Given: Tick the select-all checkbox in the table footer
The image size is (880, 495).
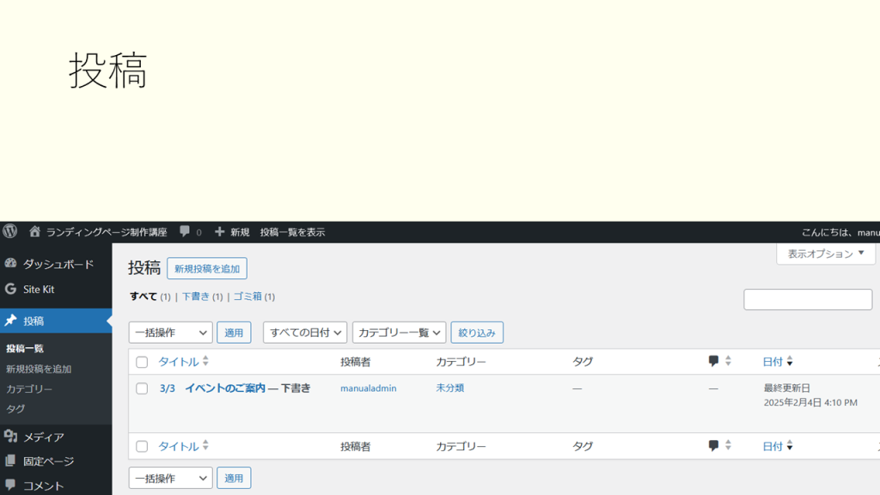Looking at the screenshot, I should tap(142, 447).
